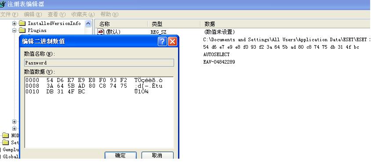Screen dimensions: 371x167
Task: Select the (默认) value name
Action: (x=113, y=32)
